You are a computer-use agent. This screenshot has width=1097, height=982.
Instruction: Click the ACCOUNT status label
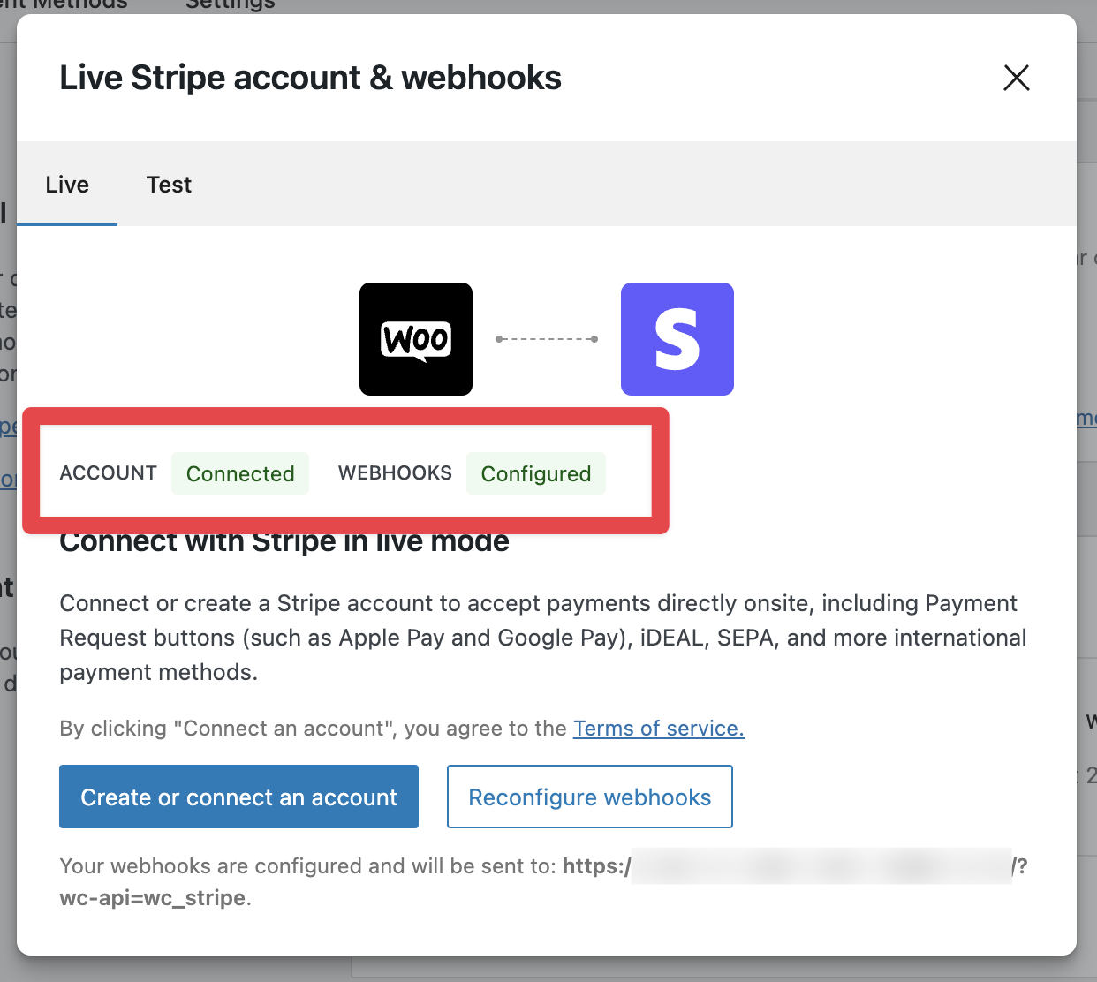(x=108, y=473)
